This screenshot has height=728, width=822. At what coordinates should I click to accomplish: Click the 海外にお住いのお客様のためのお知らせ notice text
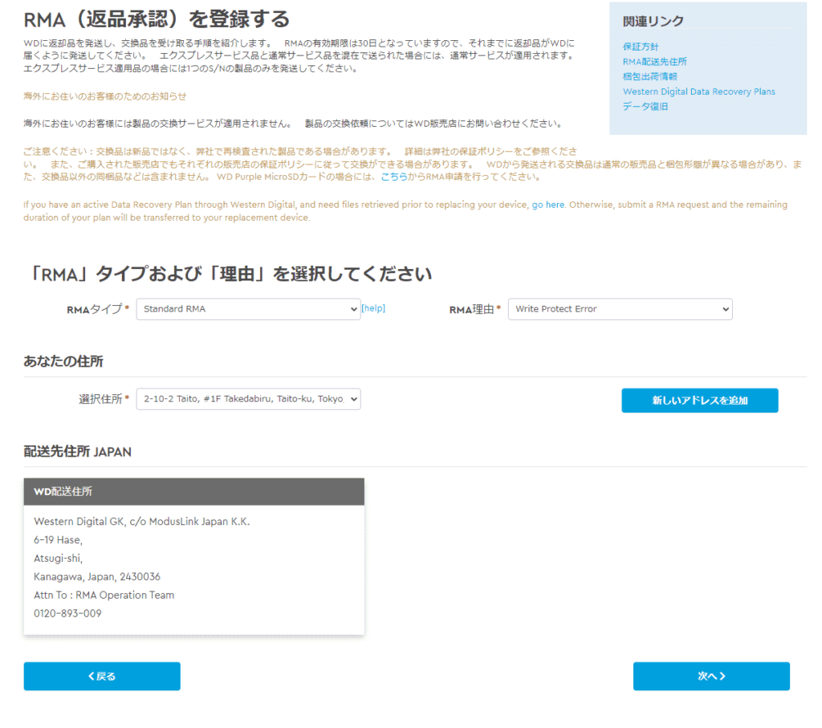click(x=105, y=96)
